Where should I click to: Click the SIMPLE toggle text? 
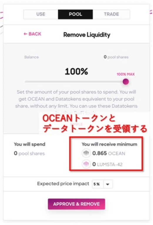pyautogui.click(x=76, y=124)
